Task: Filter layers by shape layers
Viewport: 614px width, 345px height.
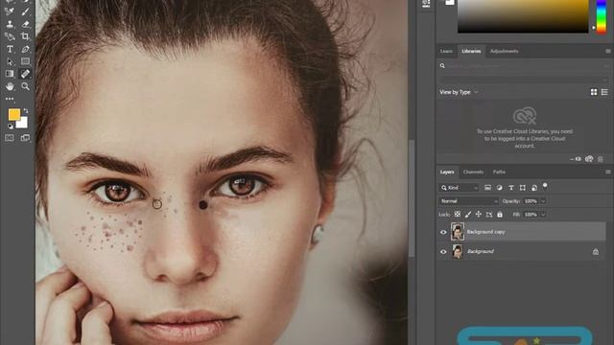Action: 522,188
